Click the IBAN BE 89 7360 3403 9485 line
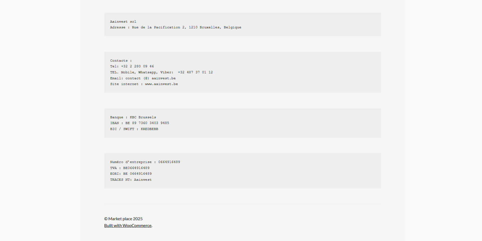This screenshot has width=482, height=241. [x=139, y=123]
